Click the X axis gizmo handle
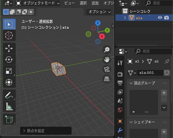The width and height of the screenshot is (173, 138). point(102,36)
